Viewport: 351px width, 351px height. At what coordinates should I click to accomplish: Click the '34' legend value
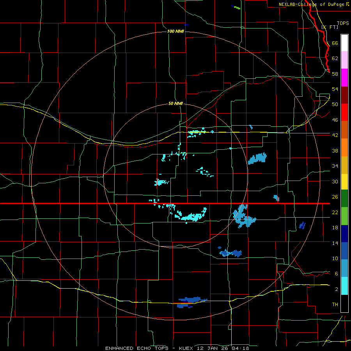(335, 166)
